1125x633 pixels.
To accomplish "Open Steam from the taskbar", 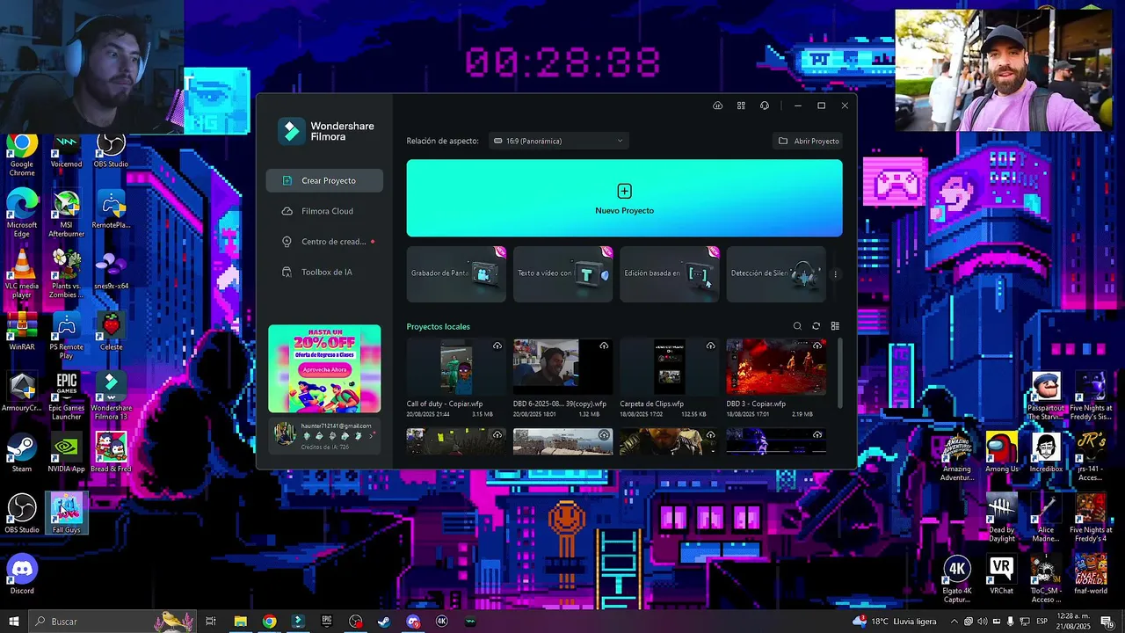I will click(384, 622).
